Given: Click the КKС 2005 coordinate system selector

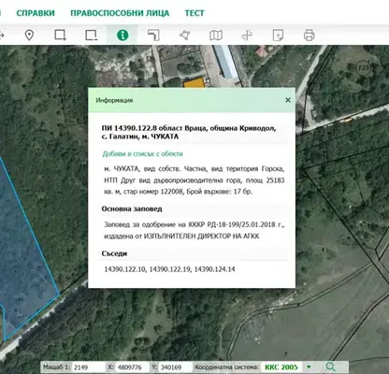Looking at the screenshot, I should coord(281,367).
